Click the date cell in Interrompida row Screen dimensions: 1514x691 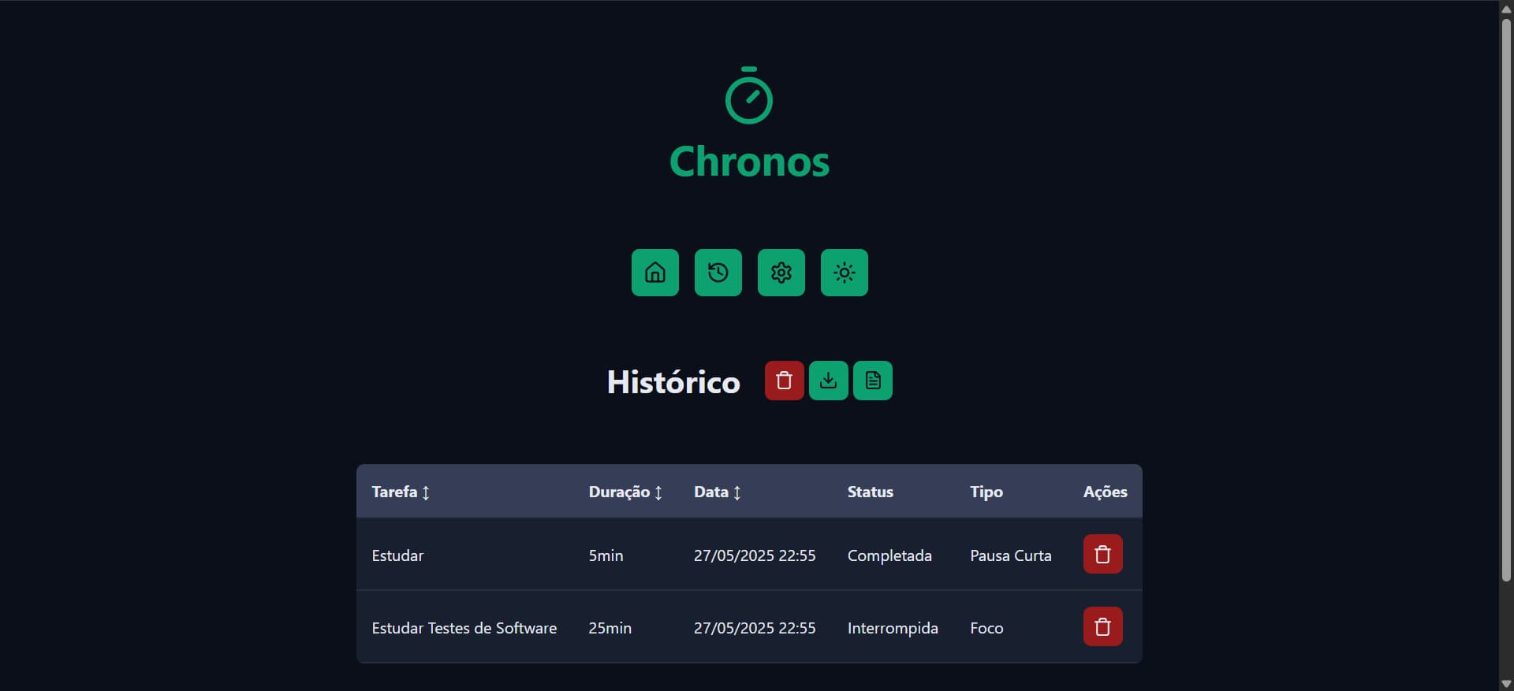(x=755, y=628)
